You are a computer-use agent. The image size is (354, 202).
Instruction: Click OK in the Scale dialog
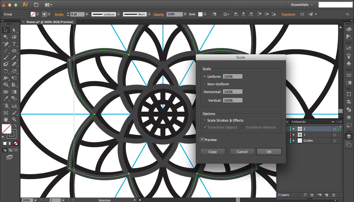coord(269,152)
